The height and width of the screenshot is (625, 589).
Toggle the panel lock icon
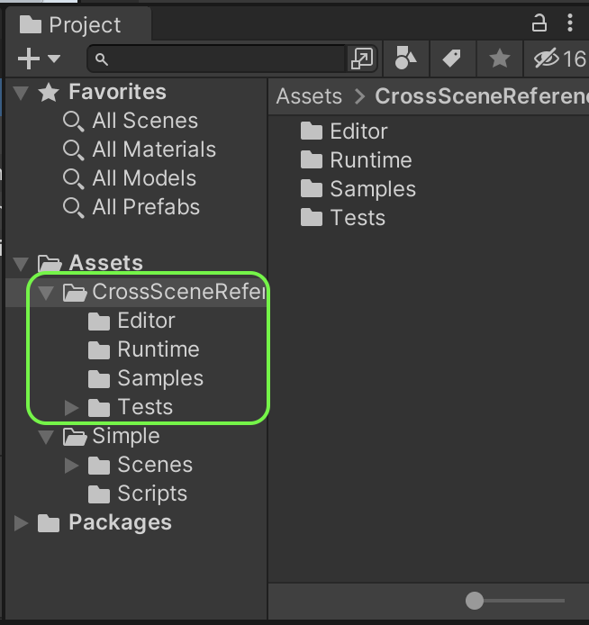tap(539, 23)
